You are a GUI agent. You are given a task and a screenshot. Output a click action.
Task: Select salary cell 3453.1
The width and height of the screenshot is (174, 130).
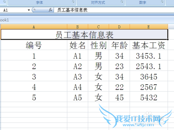[149, 55]
